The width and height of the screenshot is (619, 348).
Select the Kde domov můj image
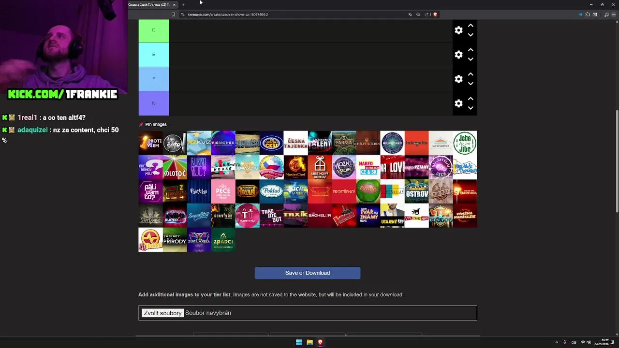tap(150, 167)
